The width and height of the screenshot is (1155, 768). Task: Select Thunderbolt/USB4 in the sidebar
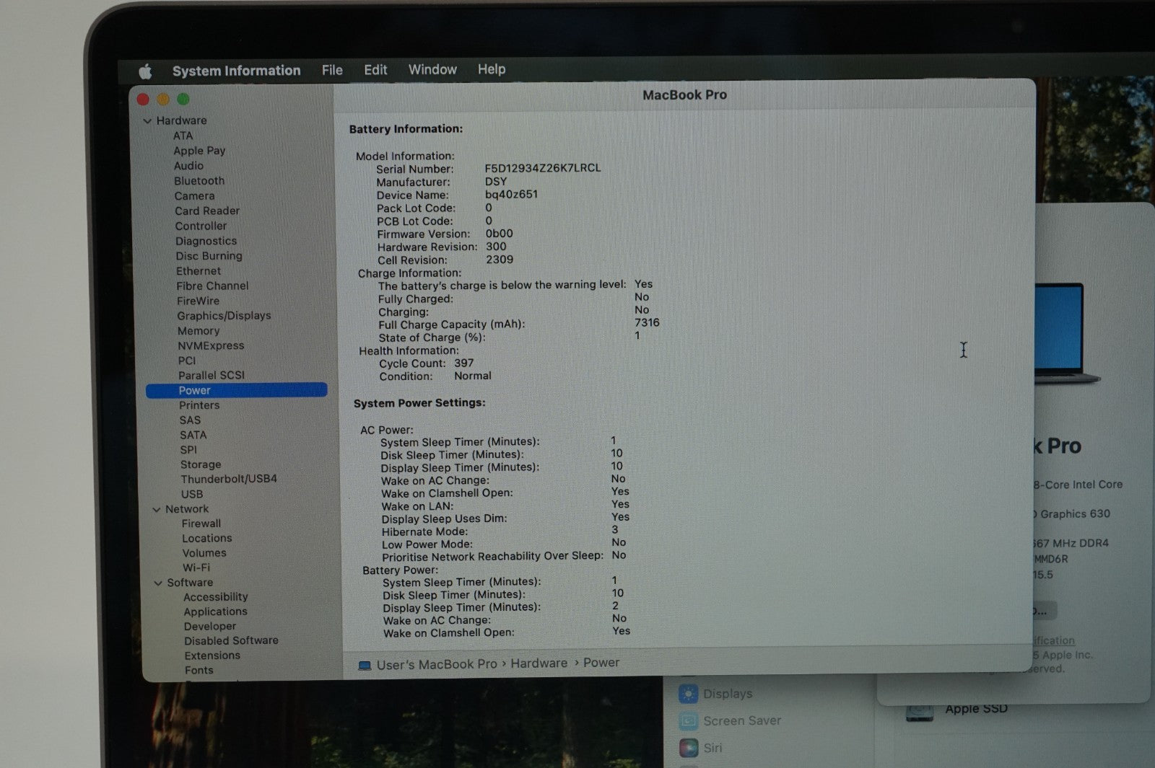[229, 479]
